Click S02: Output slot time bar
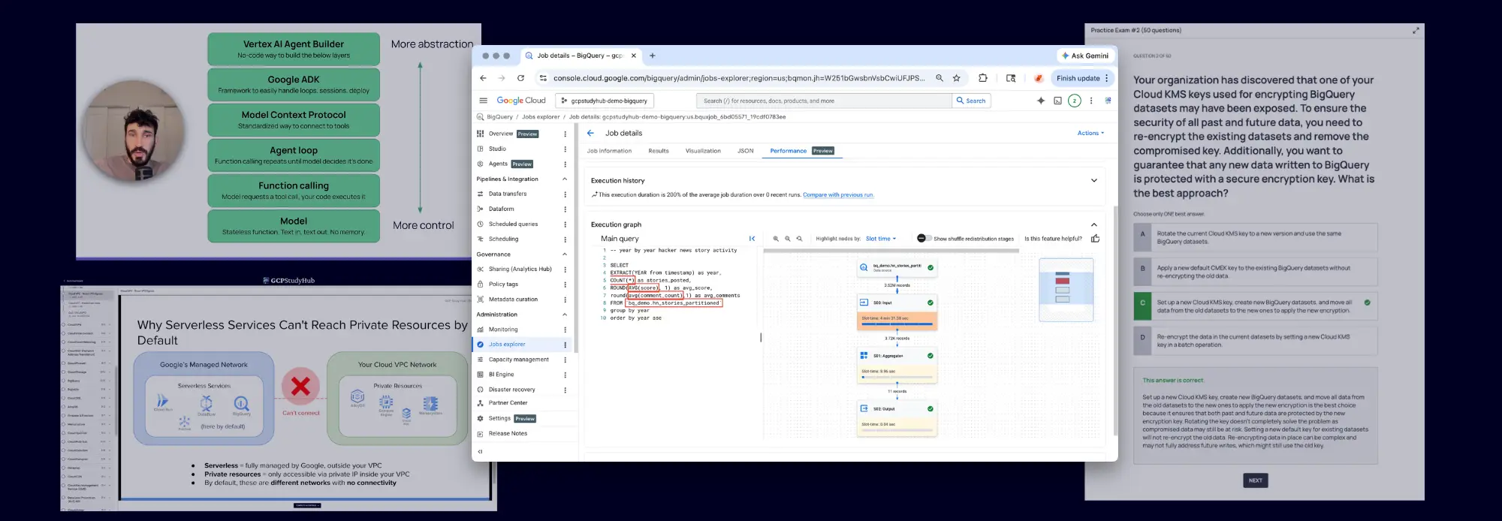Screen dimensions: 1502x521 point(897,430)
